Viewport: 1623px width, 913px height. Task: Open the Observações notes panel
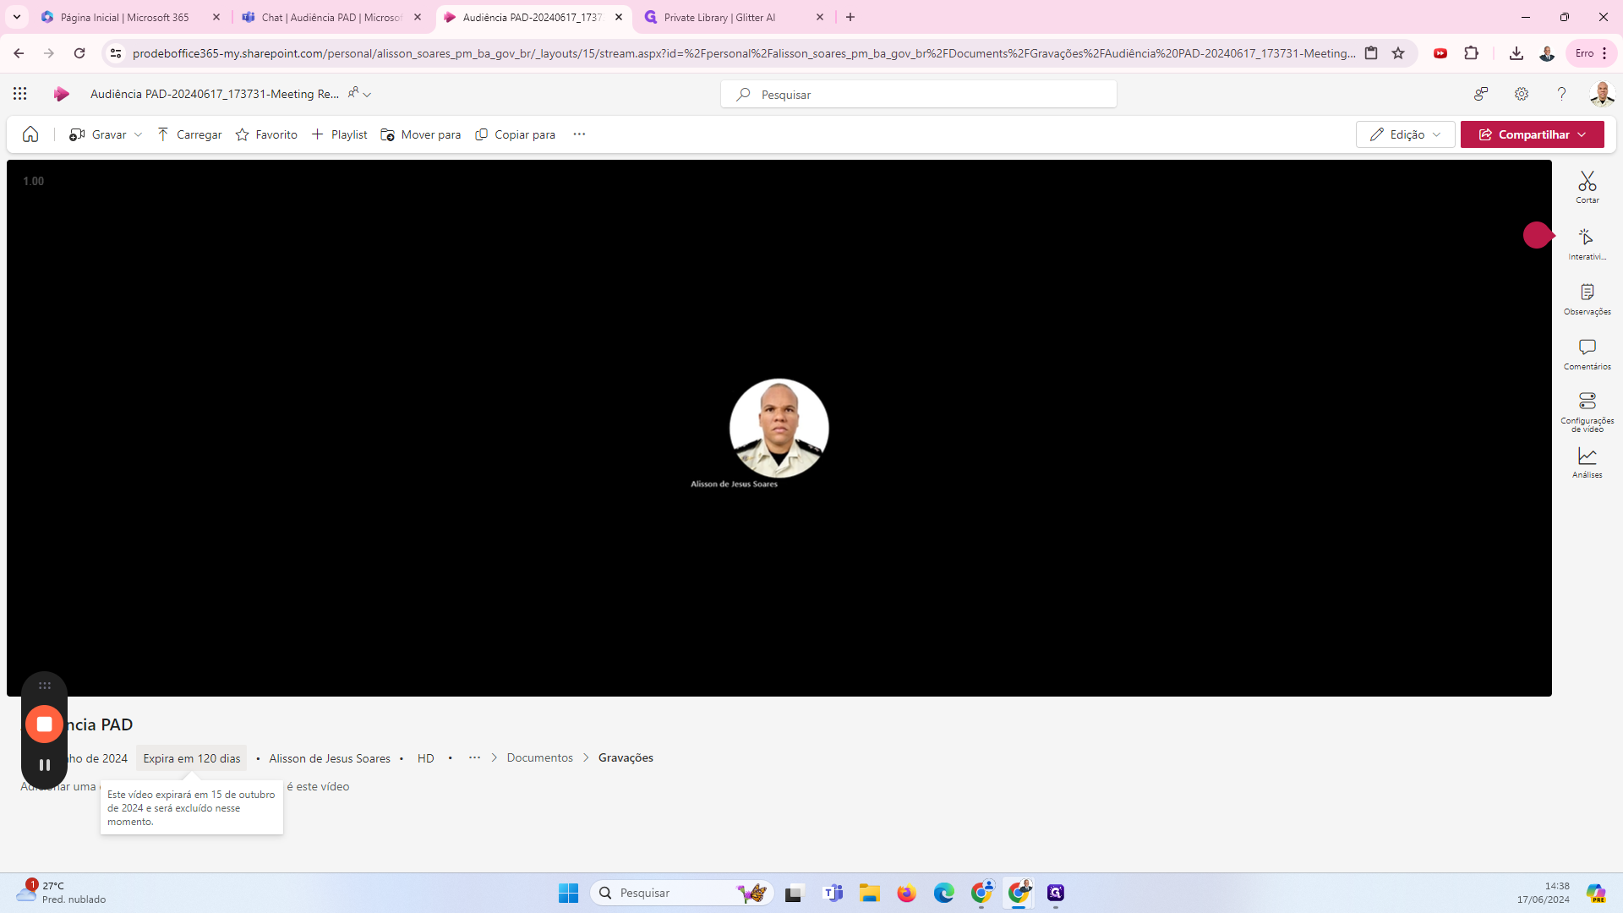coord(1587,299)
